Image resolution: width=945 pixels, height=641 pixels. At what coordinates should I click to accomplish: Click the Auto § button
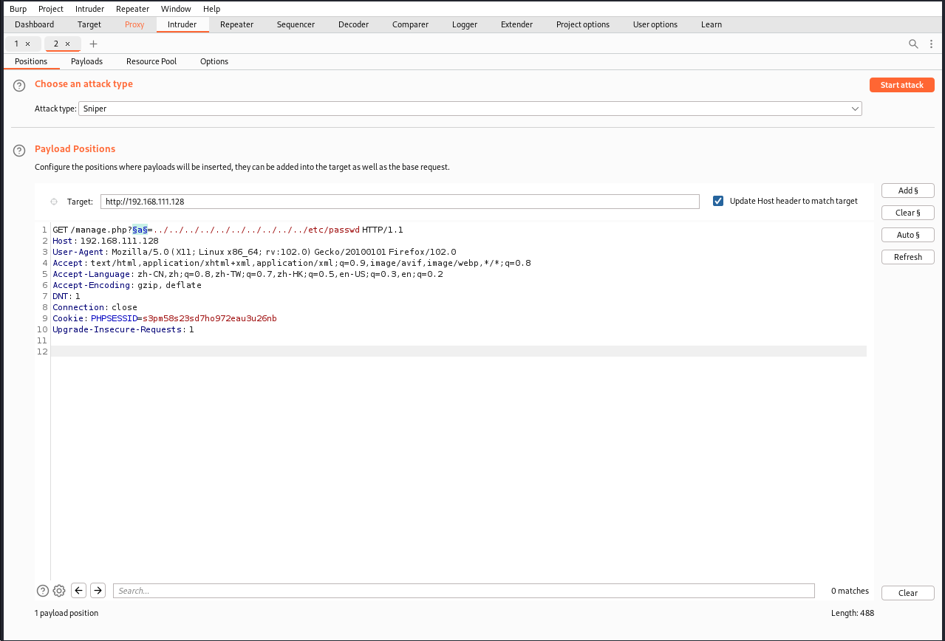tap(908, 235)
